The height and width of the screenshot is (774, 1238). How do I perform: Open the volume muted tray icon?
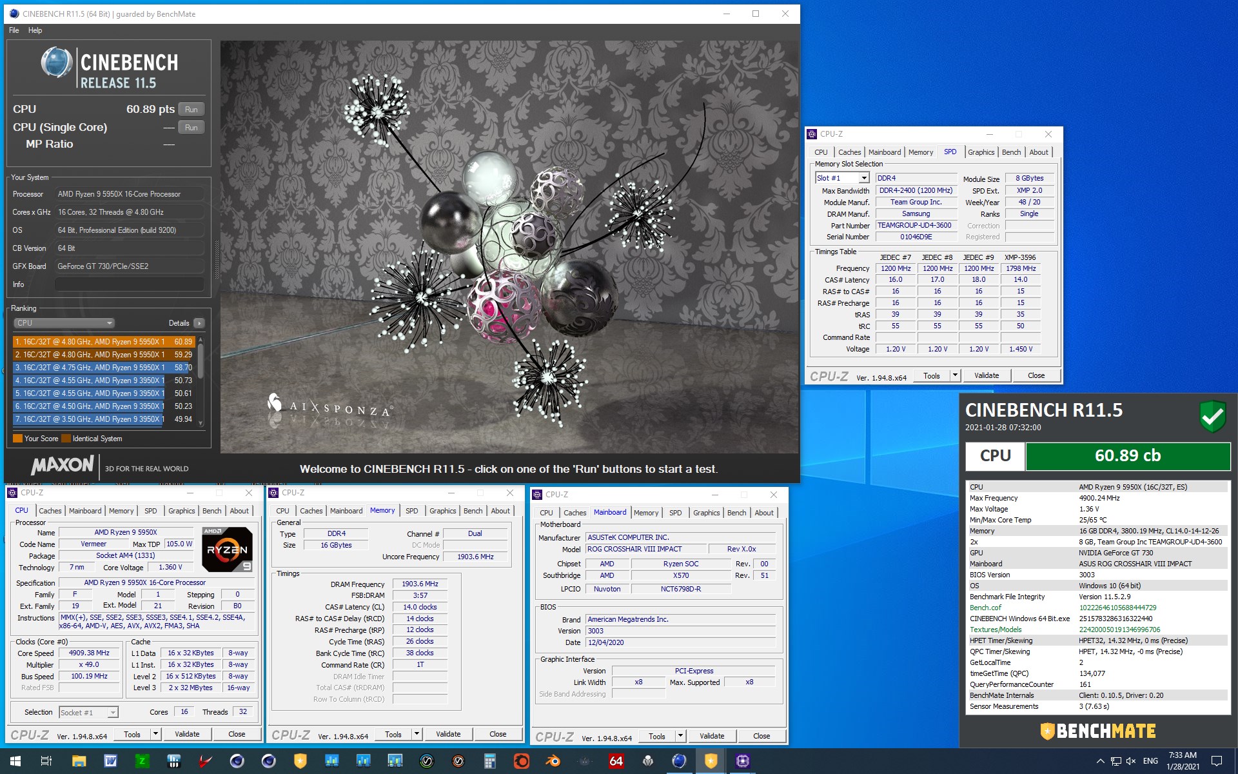pos(1131,761)
